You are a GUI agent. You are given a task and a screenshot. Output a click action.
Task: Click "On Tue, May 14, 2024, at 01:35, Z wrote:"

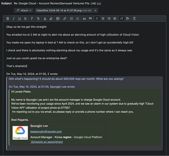click(32, 74)
